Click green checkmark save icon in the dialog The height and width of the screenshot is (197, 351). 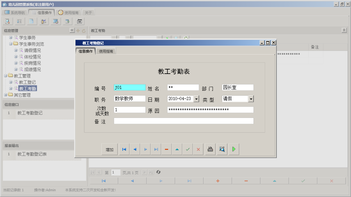point(188,150)
